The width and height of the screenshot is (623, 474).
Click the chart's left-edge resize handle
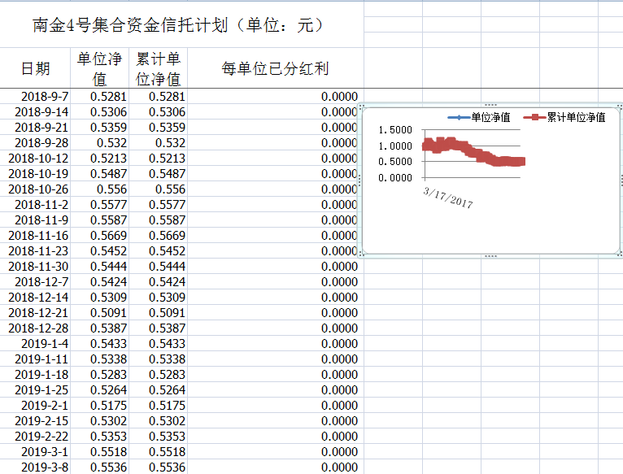click(x=360, y=180)
